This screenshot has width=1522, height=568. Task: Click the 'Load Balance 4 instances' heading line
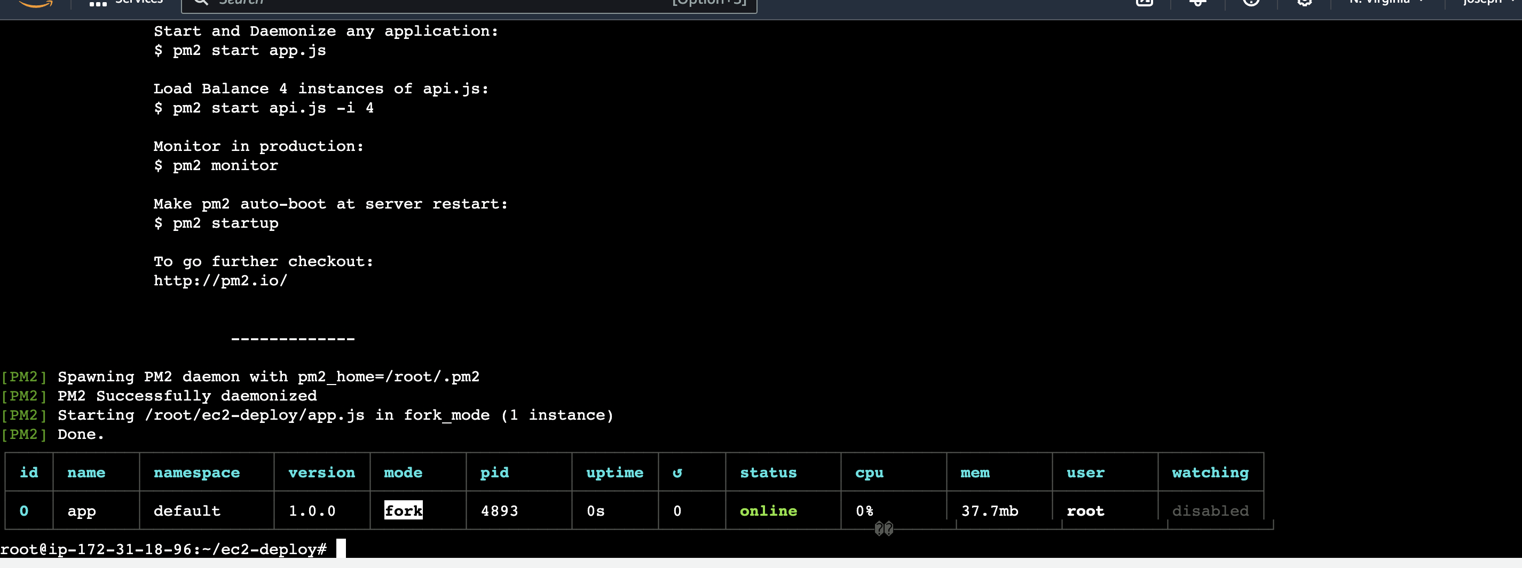point(321,89)
